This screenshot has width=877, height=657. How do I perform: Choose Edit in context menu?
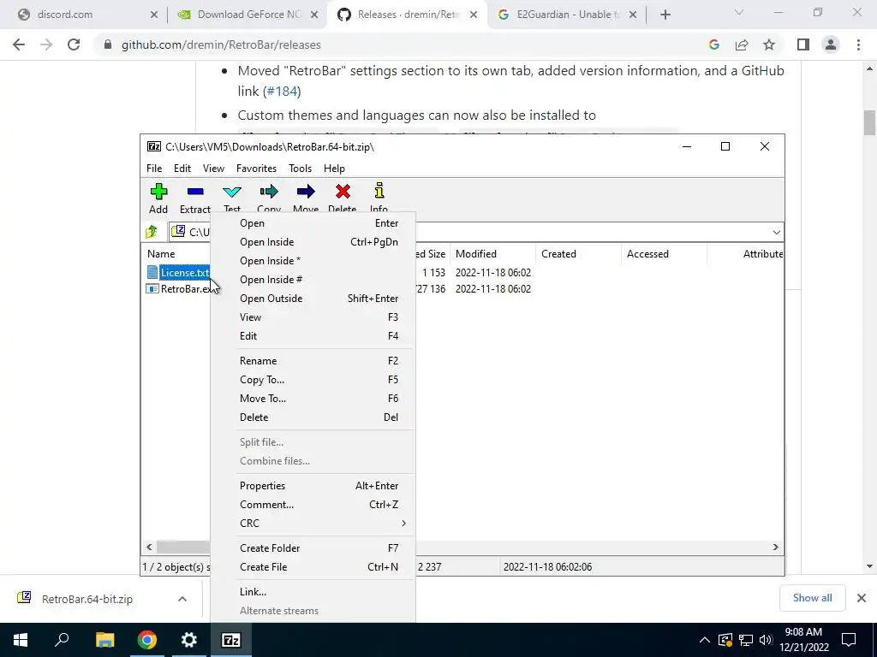[319, 336]
